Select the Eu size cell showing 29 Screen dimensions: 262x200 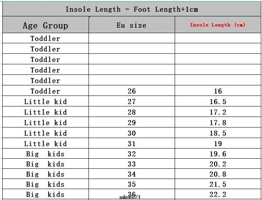pyautogui.click(x=132, y=122)
